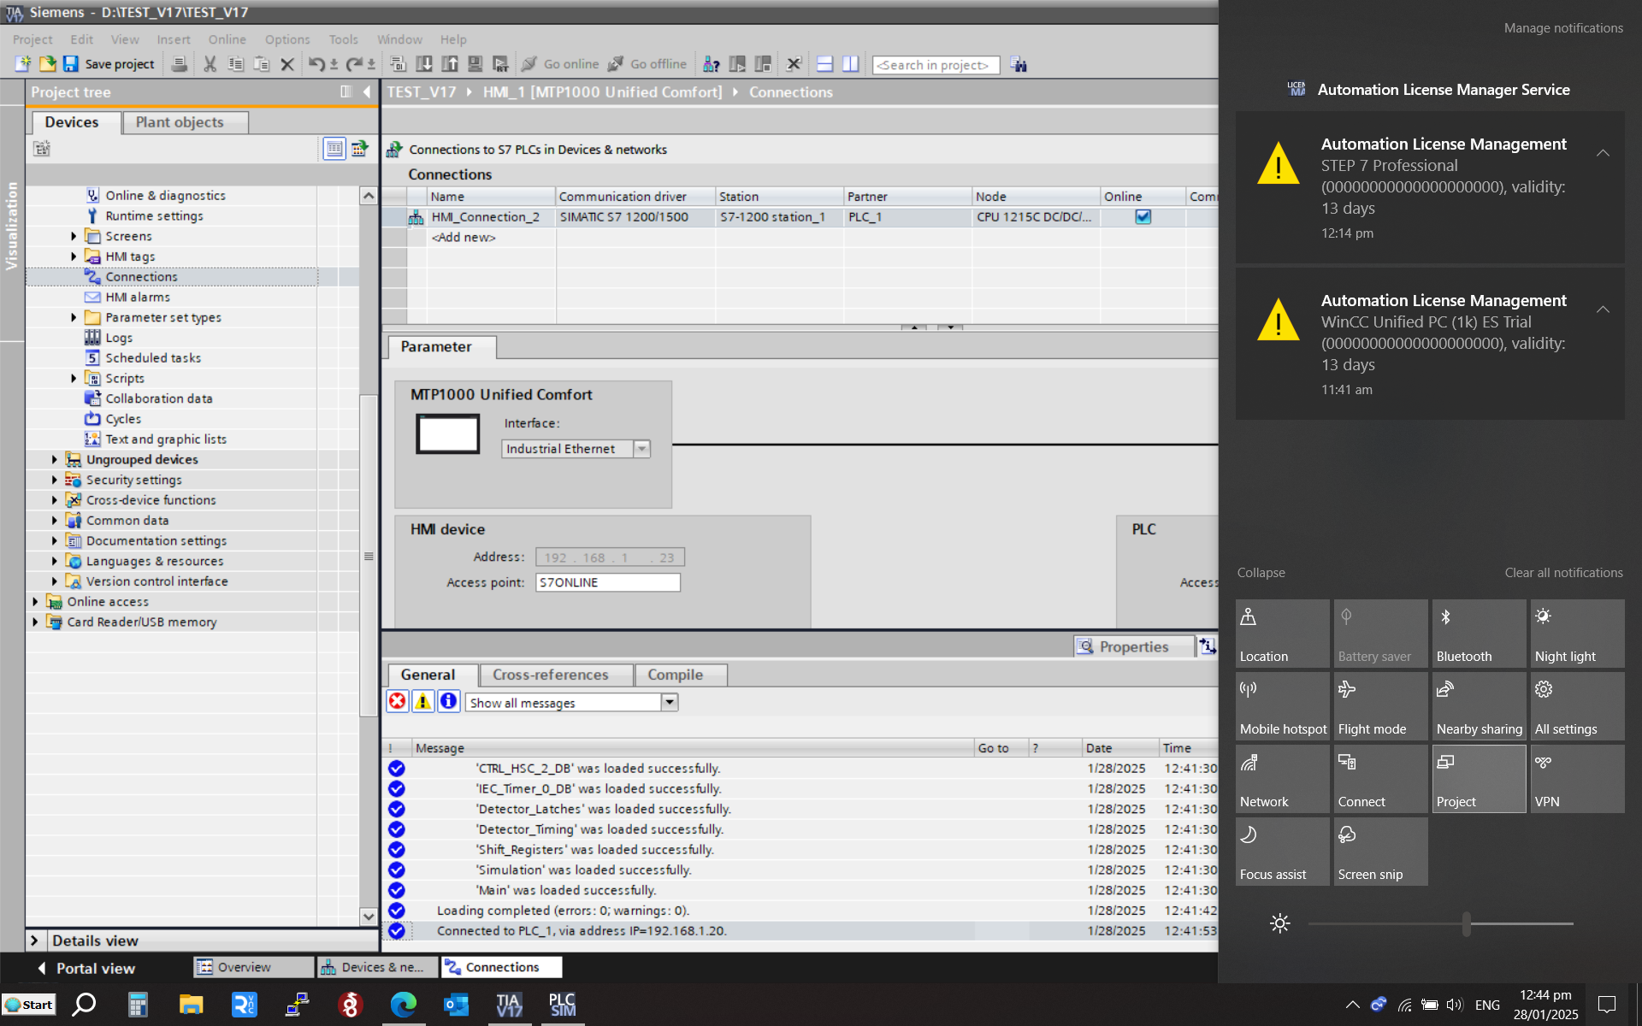1642x1026 pixels.
Task: Click the Save project toolbar icon
Action: [x=71, y=64]
